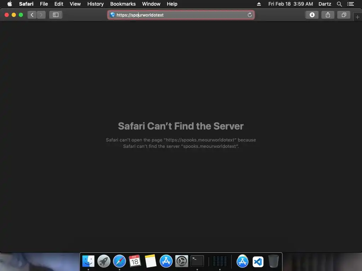Open the Share menu

coord(328,15)
